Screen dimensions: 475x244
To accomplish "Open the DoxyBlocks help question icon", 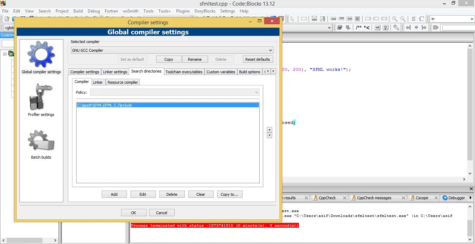I will 386,27.
